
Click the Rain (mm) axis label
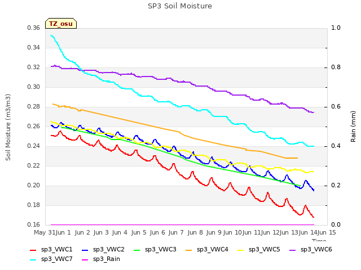(x=353, y=127)
